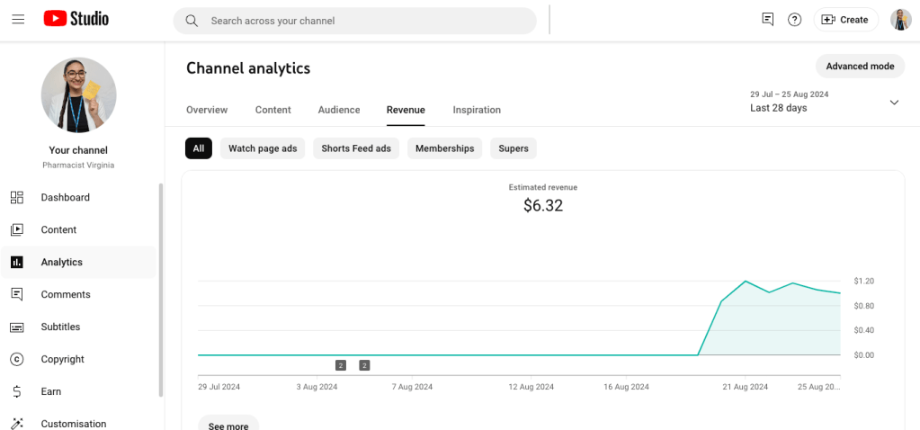Switch to the Overview tab
Viewport: 920px width, 430px height.
coord(207,110)
